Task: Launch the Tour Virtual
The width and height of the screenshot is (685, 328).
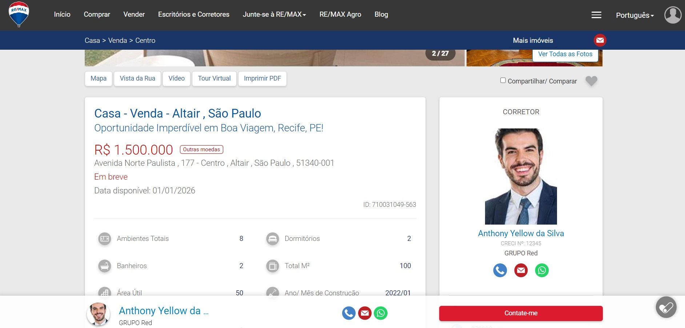Action: 214,79
